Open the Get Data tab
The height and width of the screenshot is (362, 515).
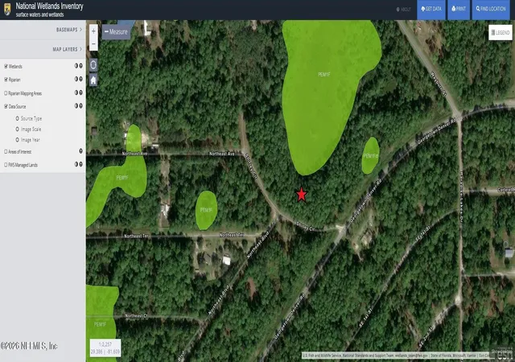click(431, 9)
